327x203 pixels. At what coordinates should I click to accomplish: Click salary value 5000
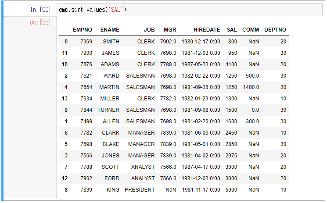[231, 190]
